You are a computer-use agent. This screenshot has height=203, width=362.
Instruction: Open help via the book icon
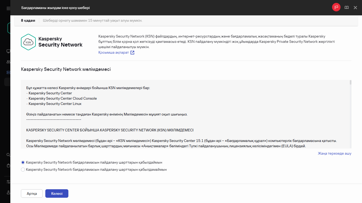point(347,7)
